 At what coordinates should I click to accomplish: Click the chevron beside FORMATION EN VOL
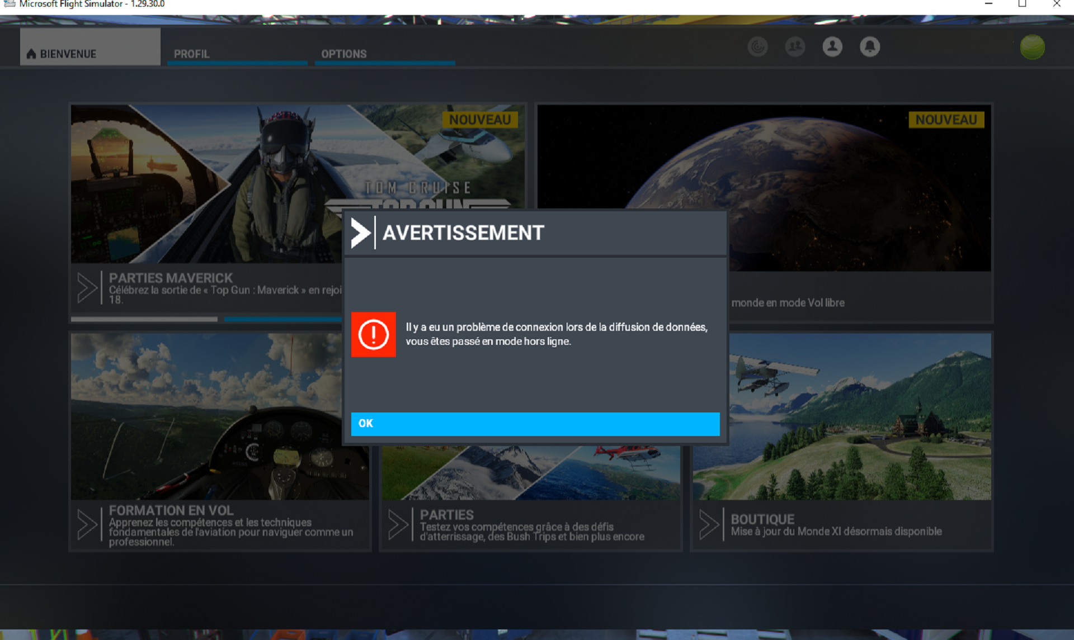tap(87, 524)
